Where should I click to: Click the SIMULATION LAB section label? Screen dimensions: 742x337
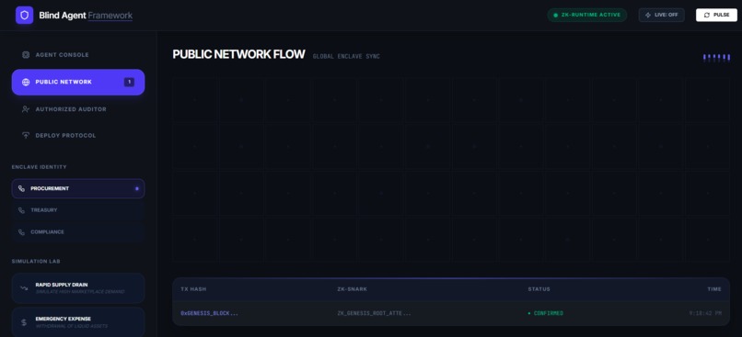pyautogui.click(x=36, y=262)
